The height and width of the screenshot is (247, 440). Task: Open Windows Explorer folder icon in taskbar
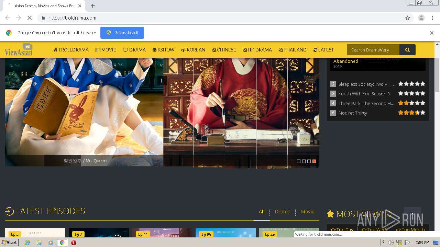(39, 243)
